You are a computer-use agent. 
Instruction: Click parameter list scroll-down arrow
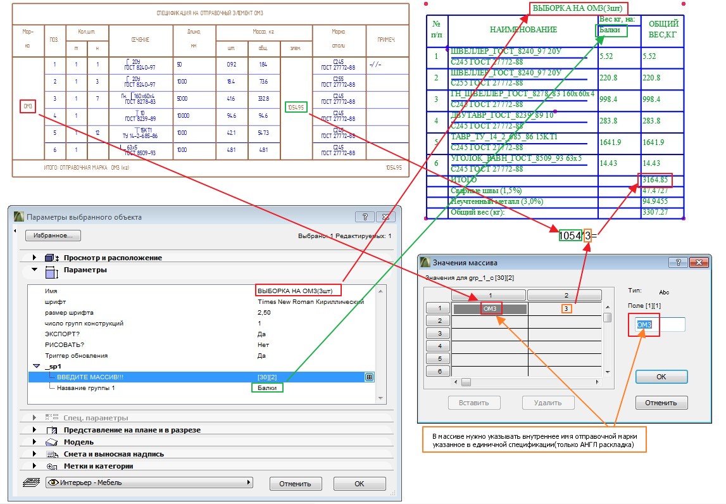(x=380, y=398)
